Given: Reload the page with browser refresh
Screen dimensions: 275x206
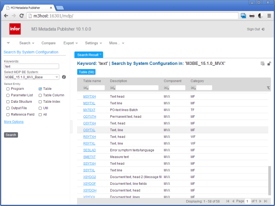Looking at the screenshot, I should pos(22,16).
